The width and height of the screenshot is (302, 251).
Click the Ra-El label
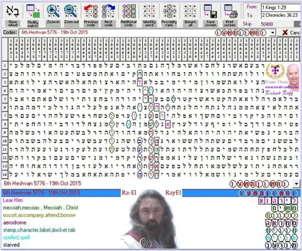pyautogui.click(x=129, y=193)
